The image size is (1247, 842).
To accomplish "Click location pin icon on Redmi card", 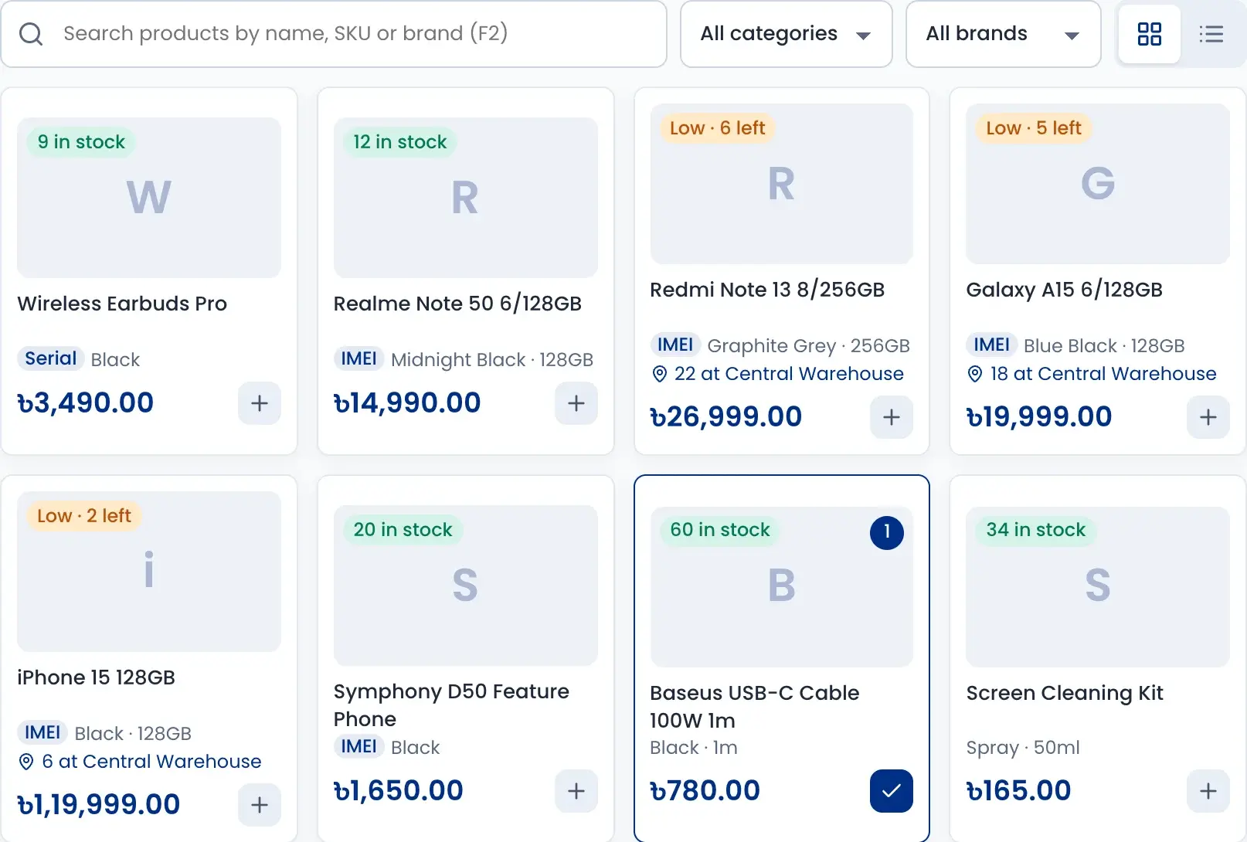I will point(659,374).
